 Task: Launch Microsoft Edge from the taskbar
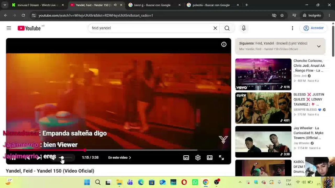tap(141, 182)
